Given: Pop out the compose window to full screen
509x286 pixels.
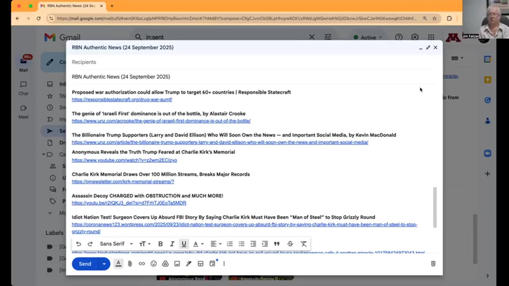Looking at the screenshot, I should pos(428,48).
